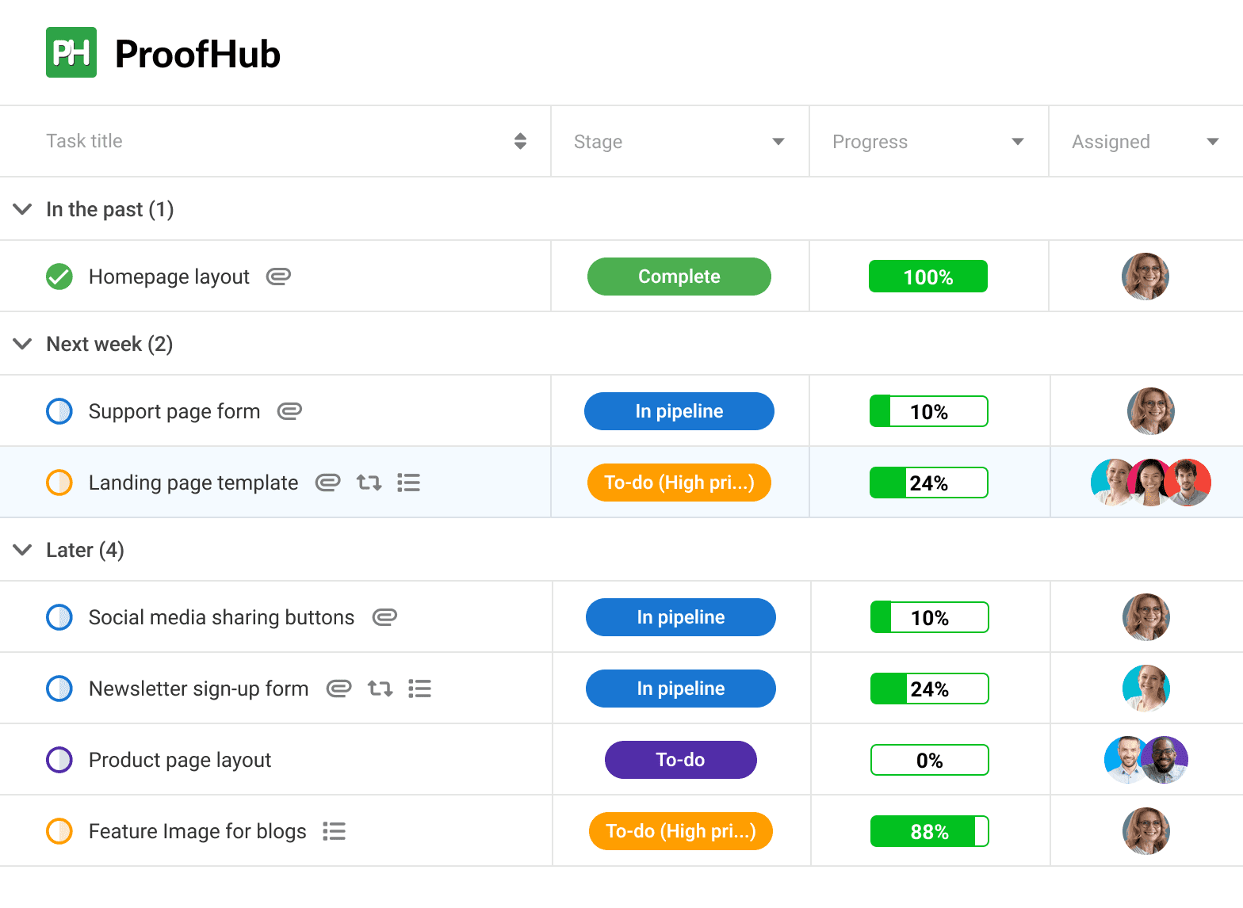Viewport: 1243px width, 908px height.
Task: Click the subtask list icon on Feature Image for blogs
Action: (x=334, y=831)
